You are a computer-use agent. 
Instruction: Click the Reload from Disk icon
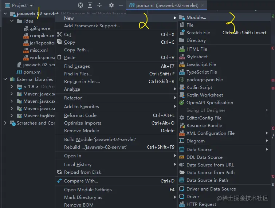click(59, 172)
